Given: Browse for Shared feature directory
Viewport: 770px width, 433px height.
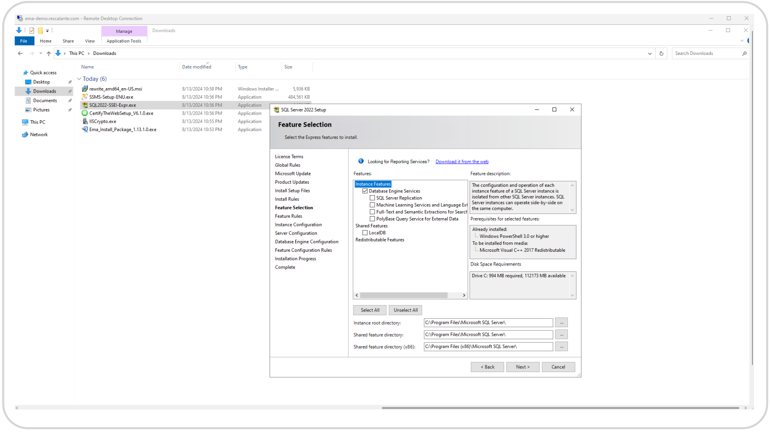Looking at the screenshot, I should point(561,334).
